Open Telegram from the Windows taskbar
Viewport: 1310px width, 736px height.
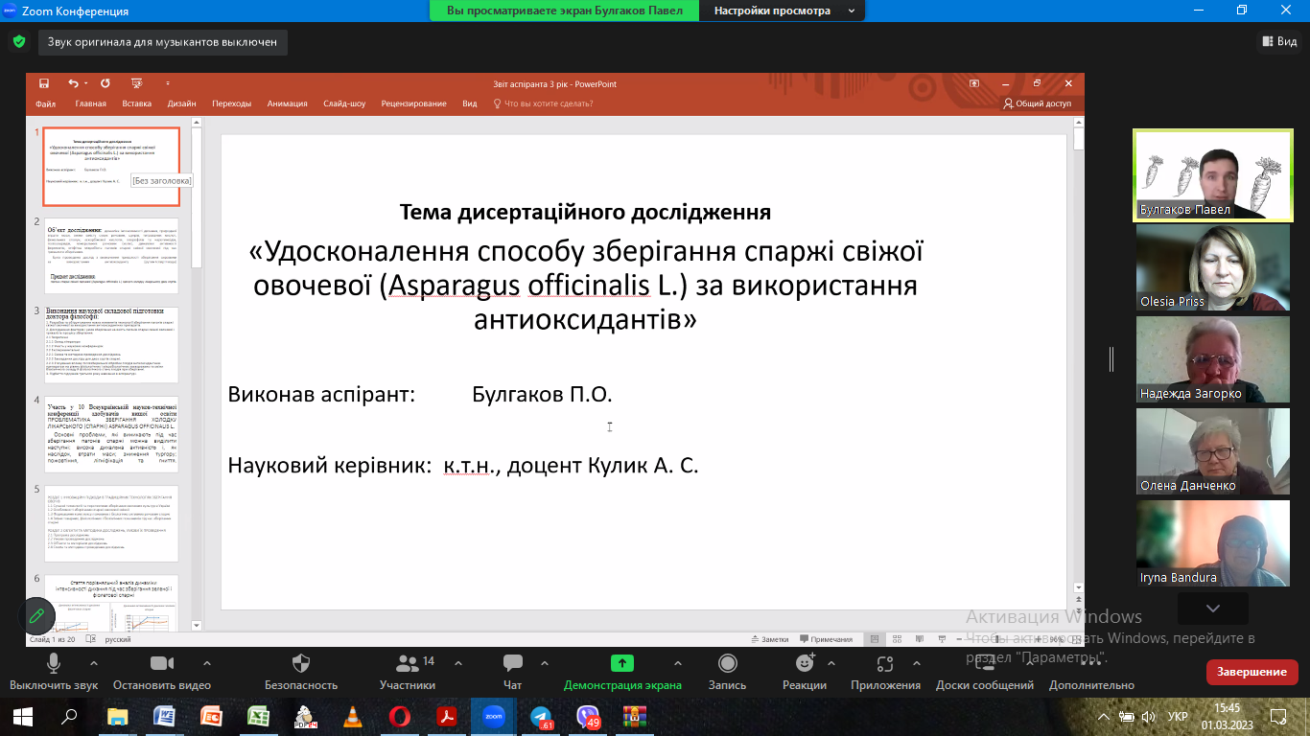click(x=541, y=716)
